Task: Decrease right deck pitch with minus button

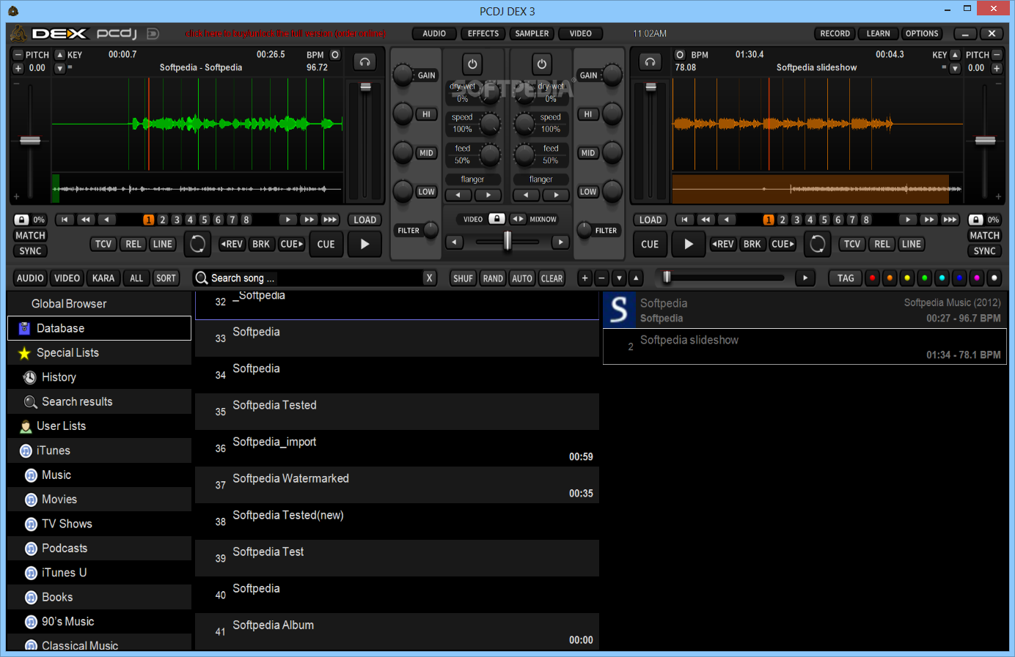Action: [997, 55]
